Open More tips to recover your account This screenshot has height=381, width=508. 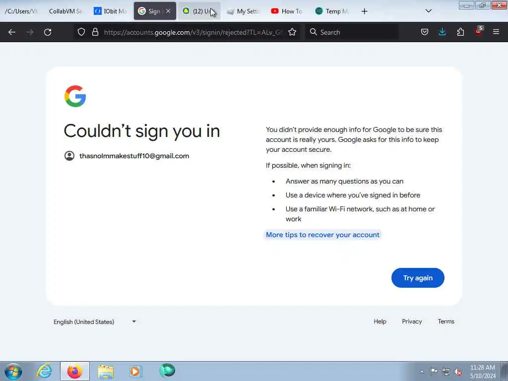(x=322, y=235)
